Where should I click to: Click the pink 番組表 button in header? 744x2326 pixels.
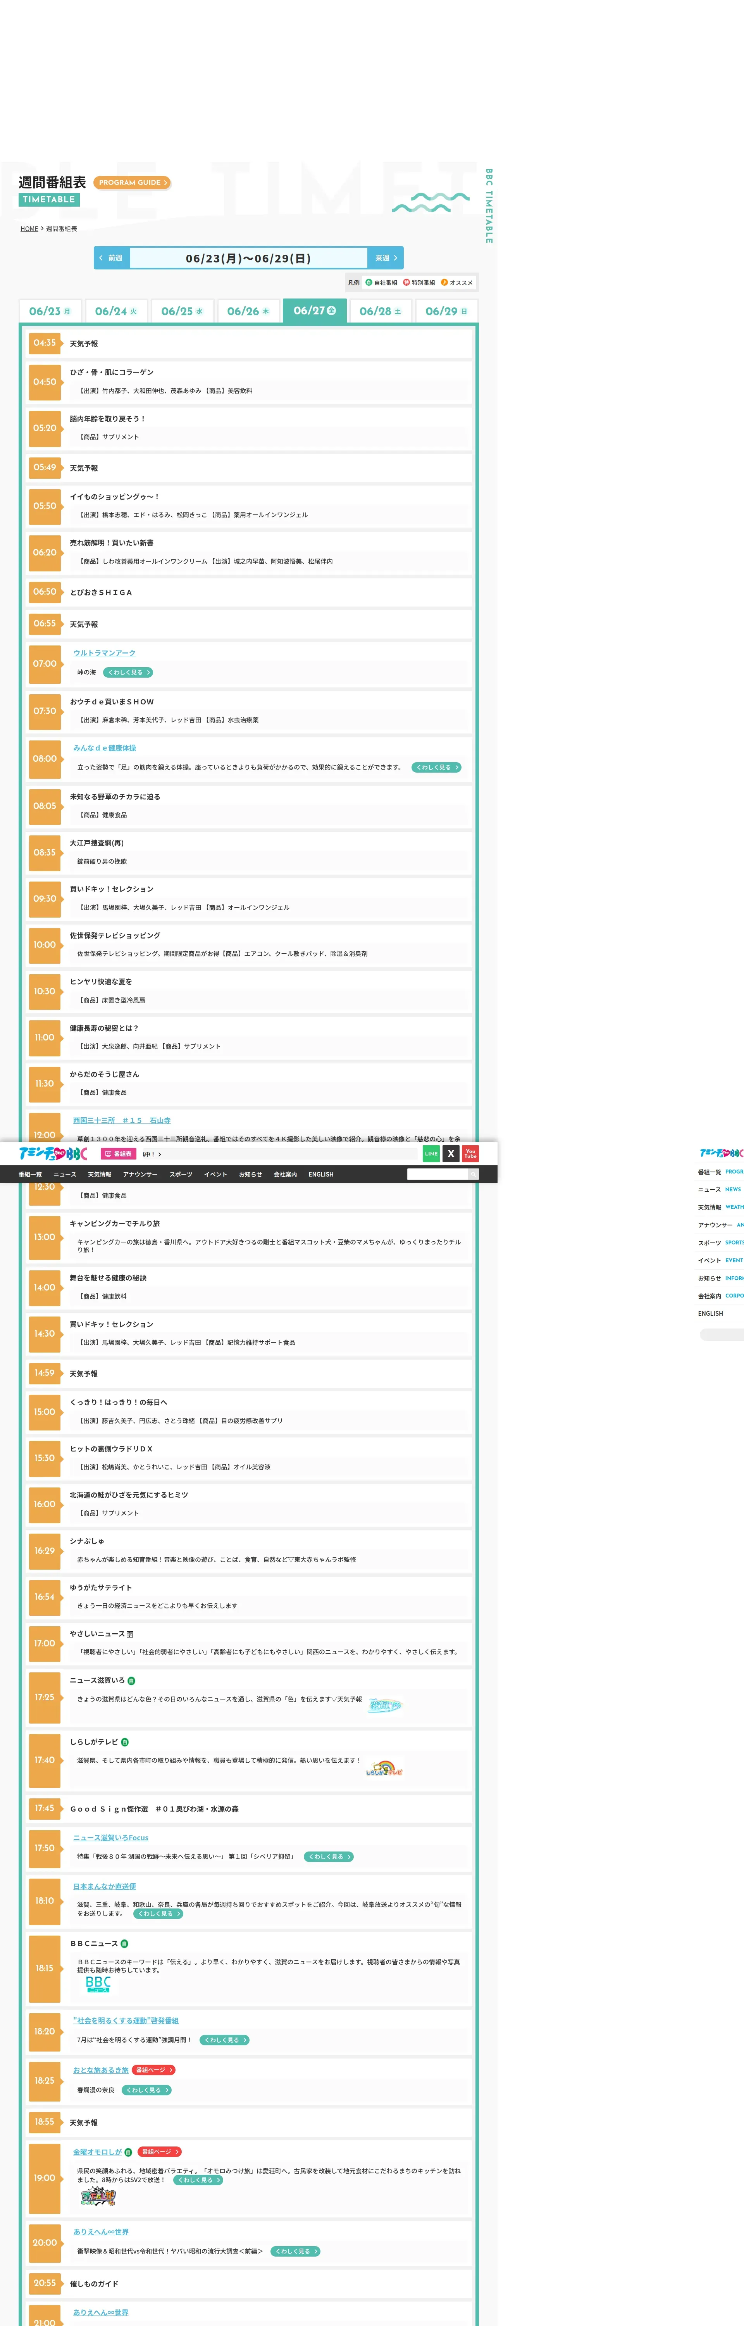click(118, 1154)
